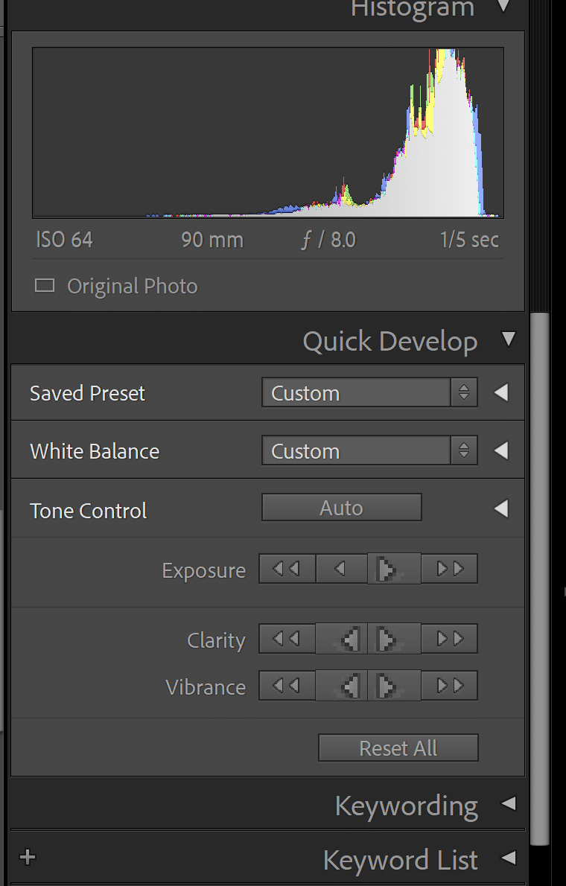Click the Auto tone button
Viewport: 566px width, 886px height.
tap(342, 508)
